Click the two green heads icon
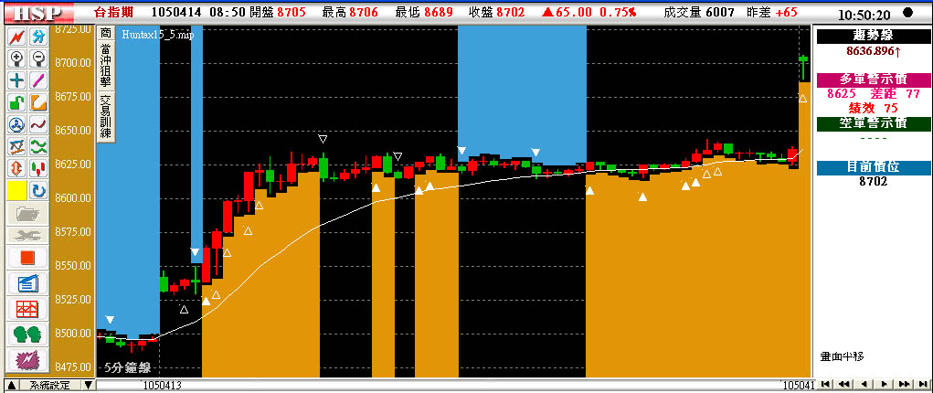This screenshot has height=393, width=933. 28,335
